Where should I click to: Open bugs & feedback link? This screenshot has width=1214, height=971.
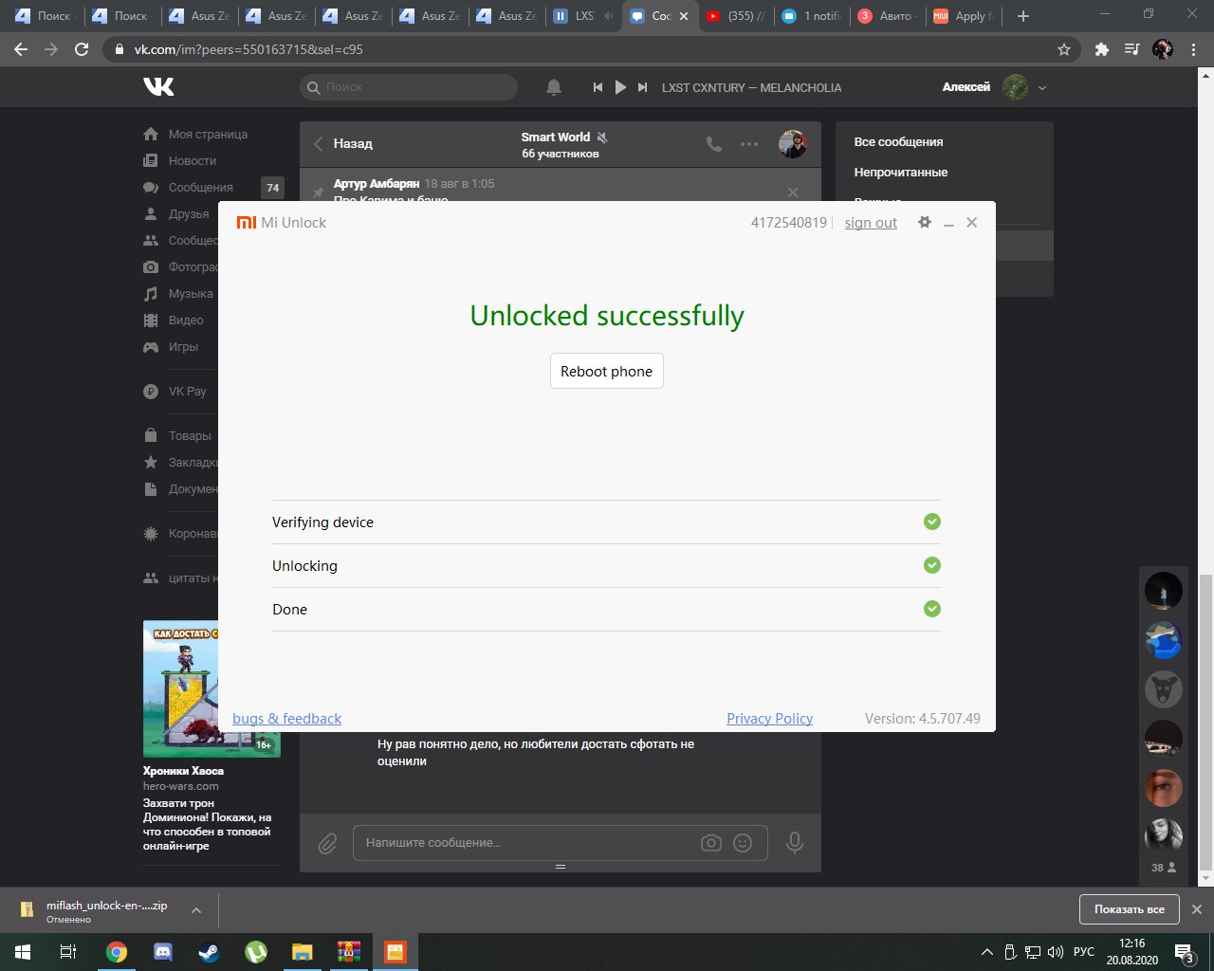(286, 718)
